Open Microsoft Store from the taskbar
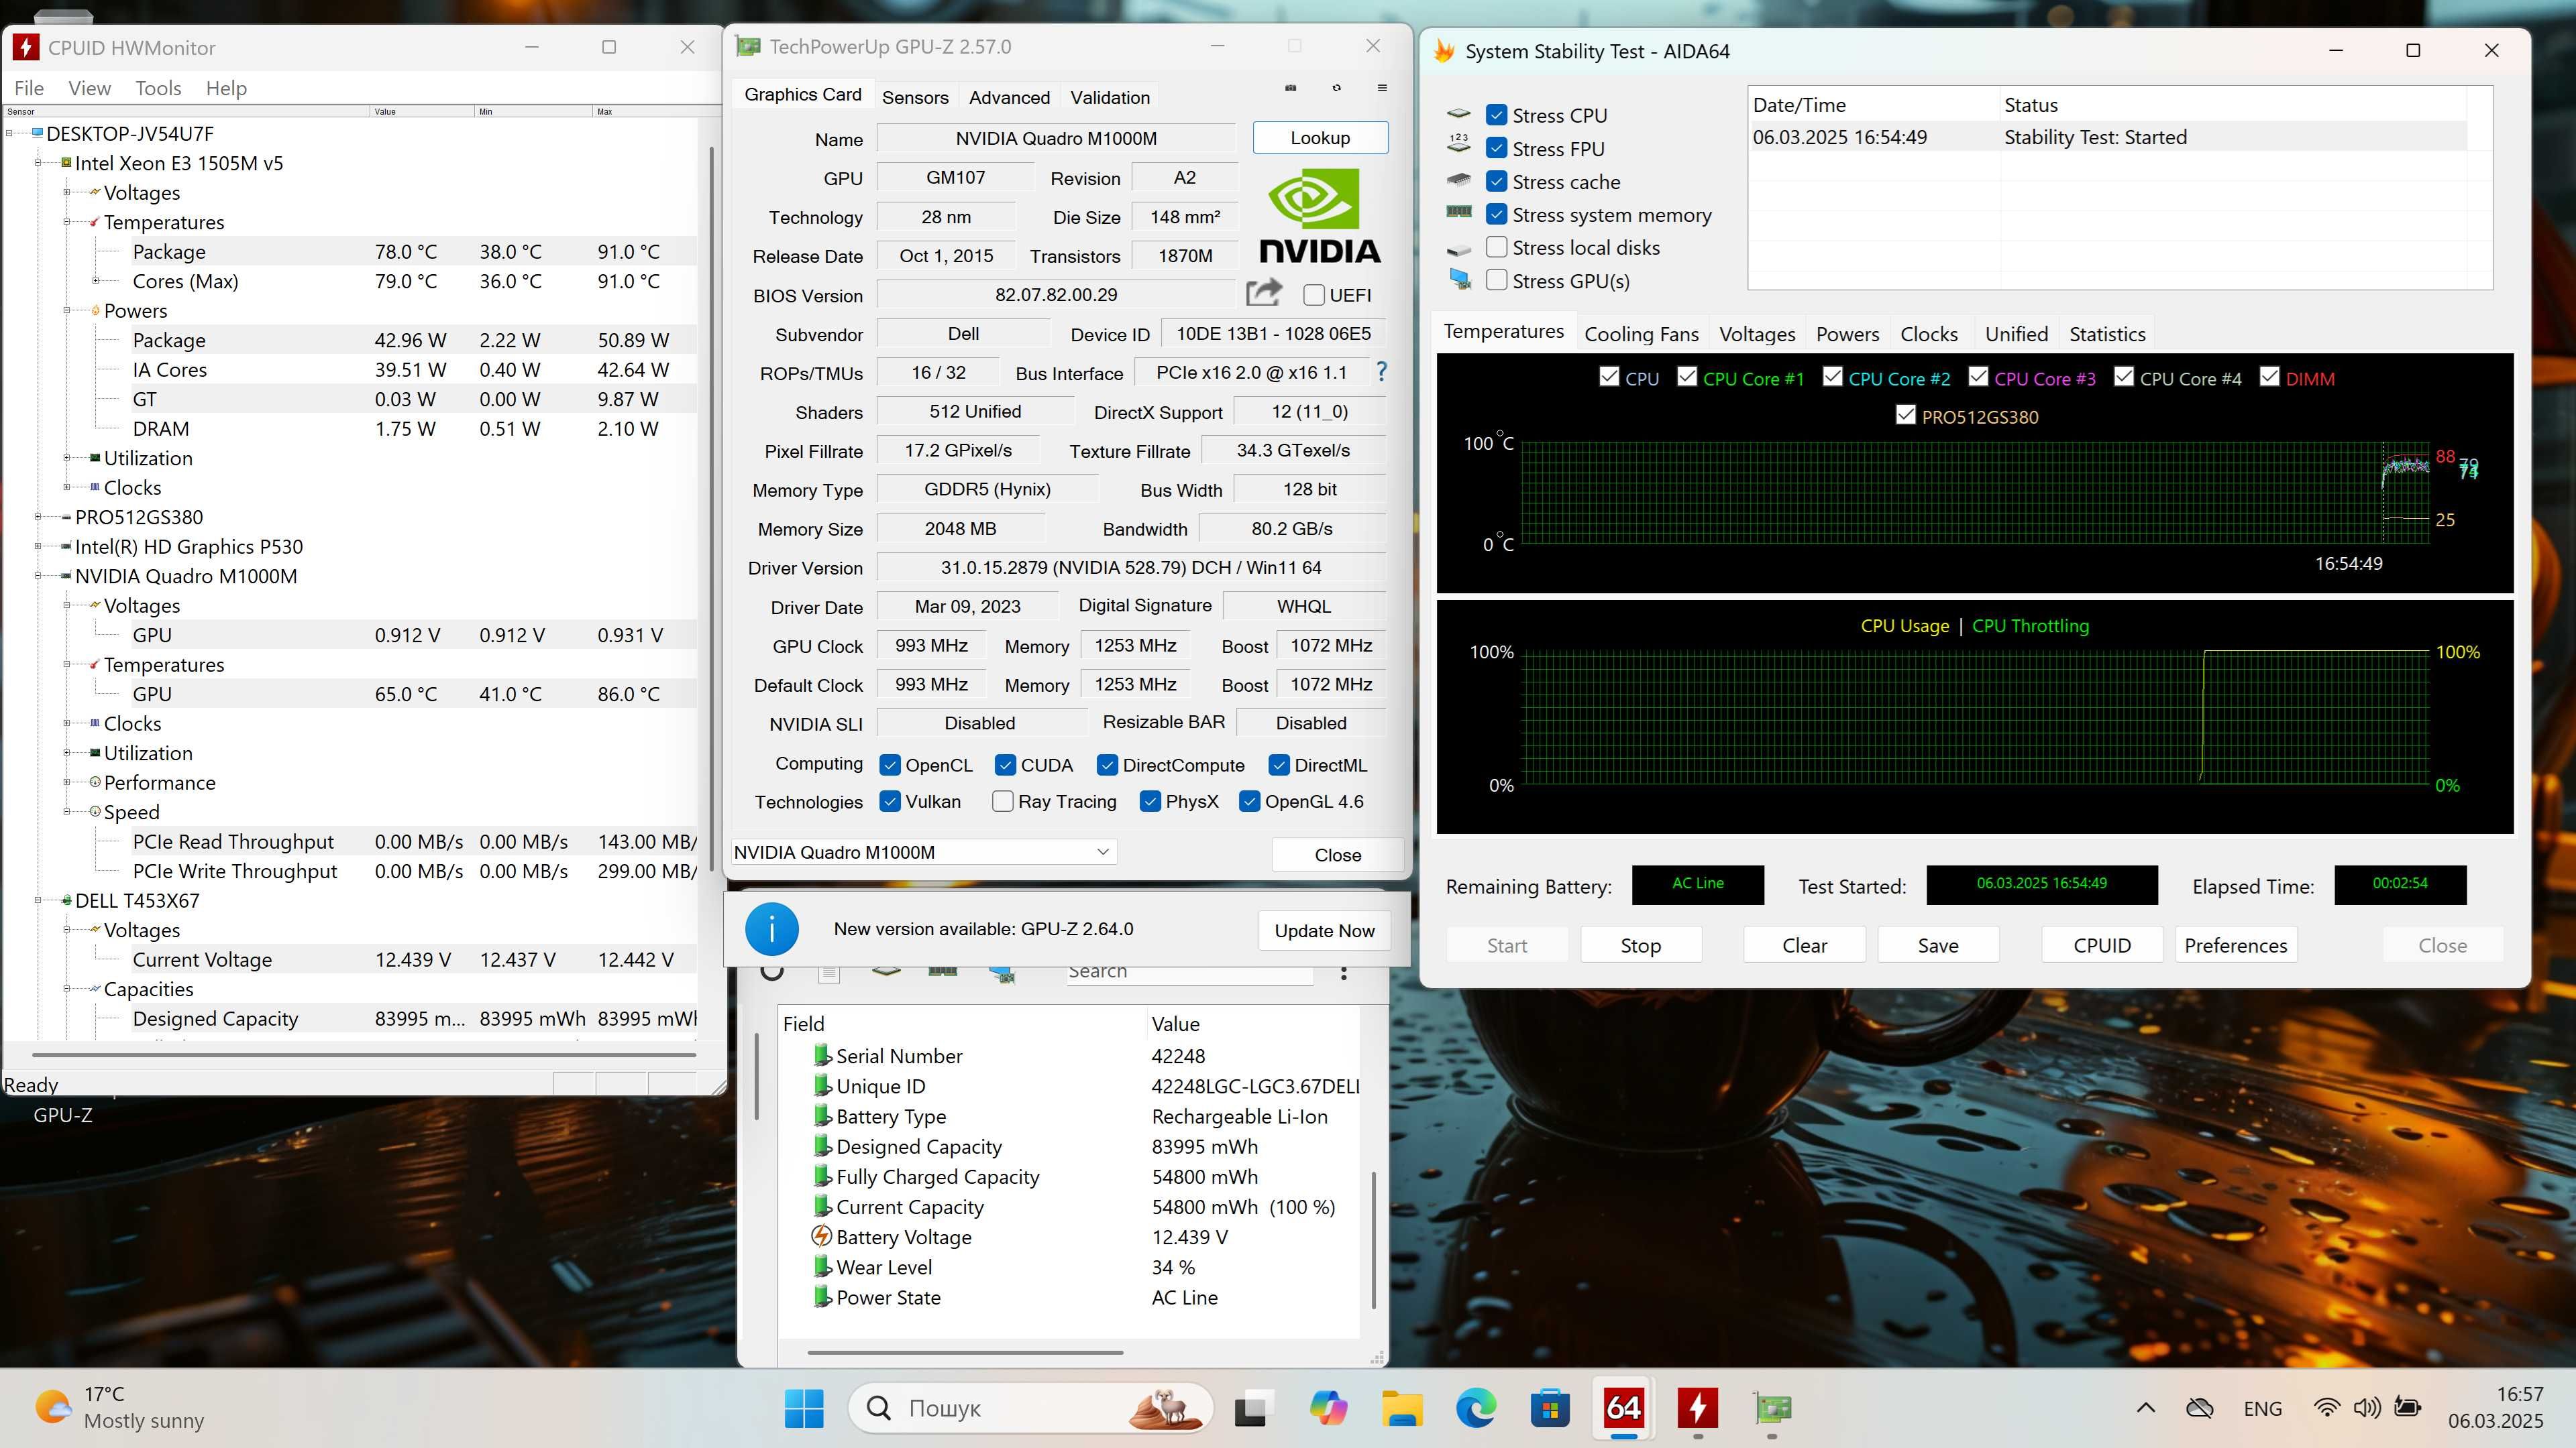Viewport: 2576px width, 1448px height. [1550, 1408]
